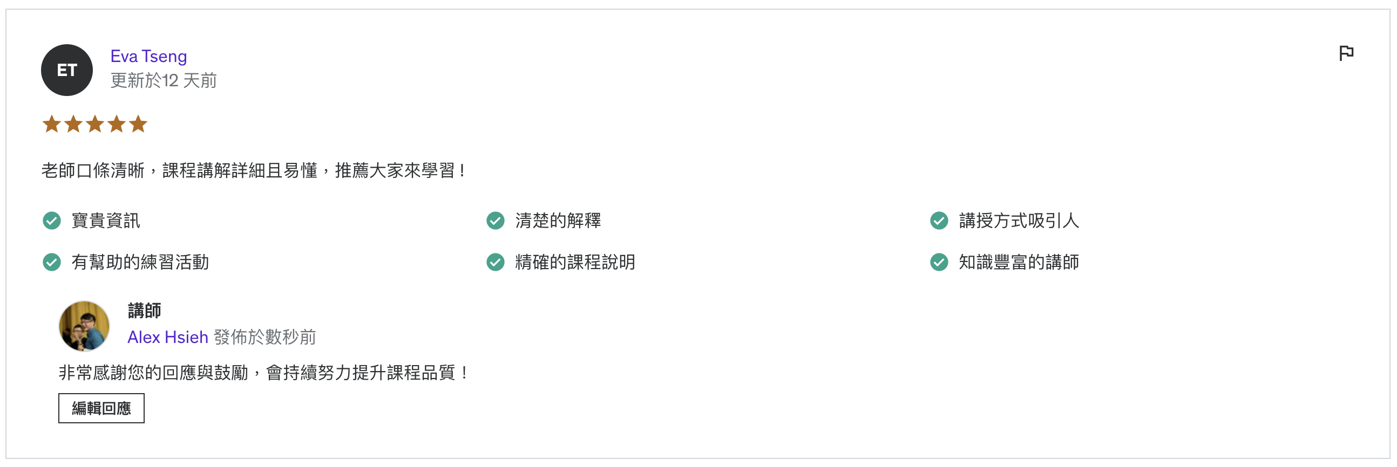Click the 講師 heading label
The width and height of the screenshot is (1397, 467).
click(144, 311)
